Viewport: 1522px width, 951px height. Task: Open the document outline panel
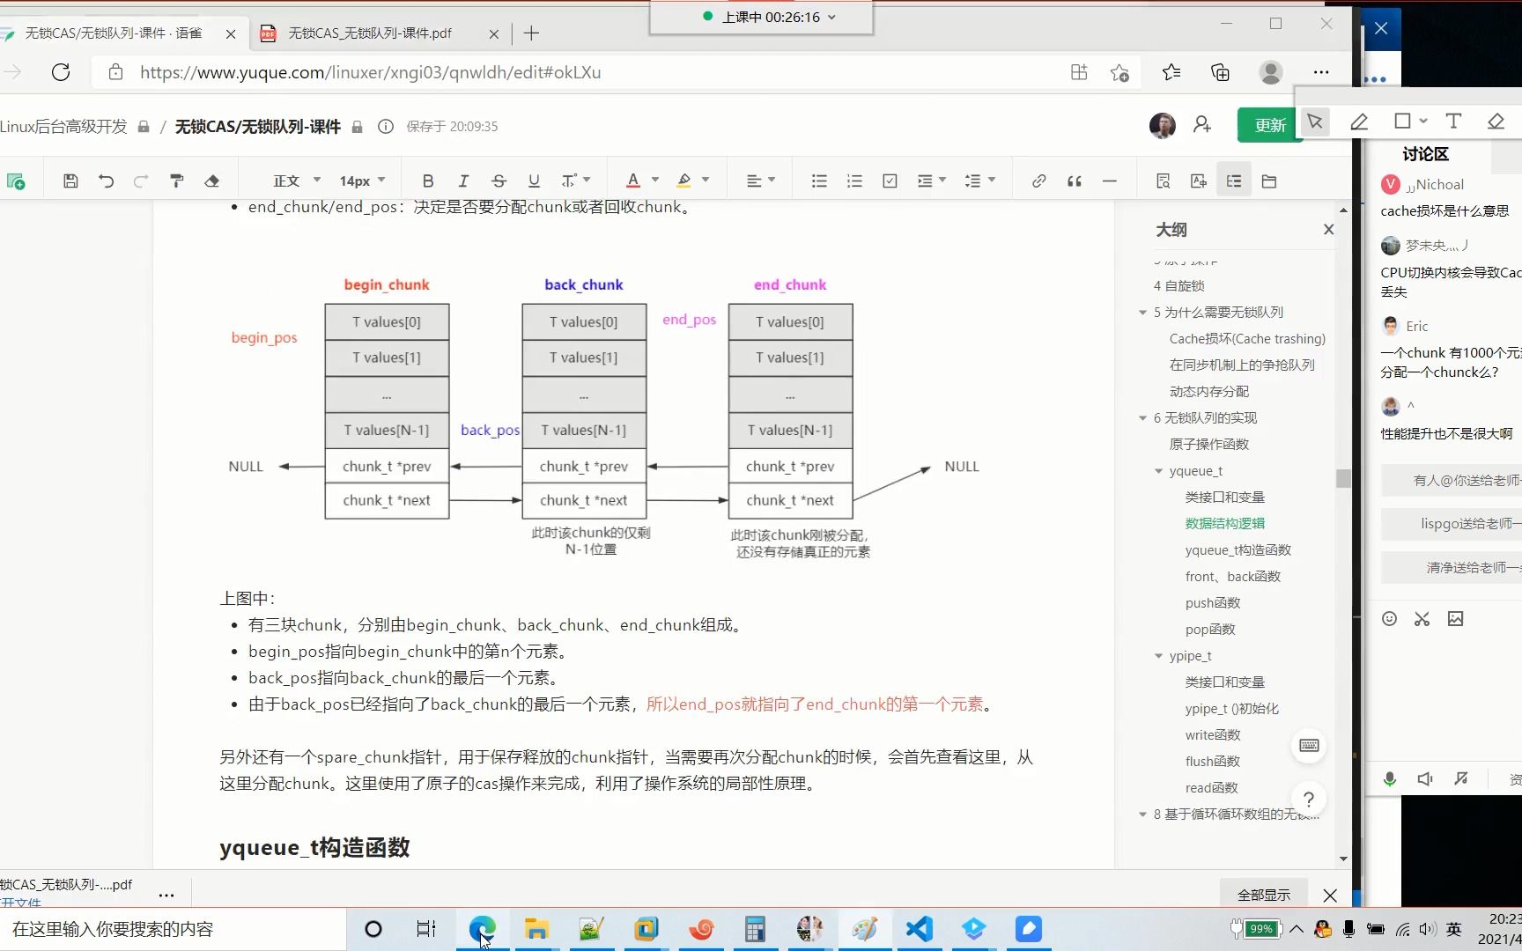click(x=1233, y=180)
